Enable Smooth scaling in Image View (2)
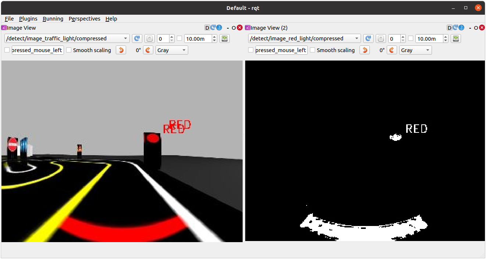 [312, 50]
